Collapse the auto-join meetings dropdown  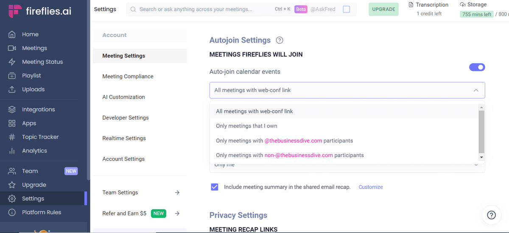(476, 90)
